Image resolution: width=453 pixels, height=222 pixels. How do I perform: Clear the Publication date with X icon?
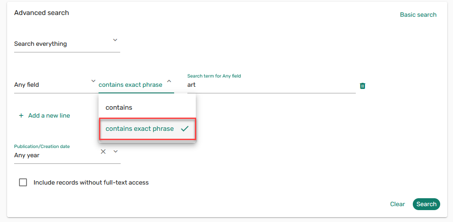(x=103, y=152)
